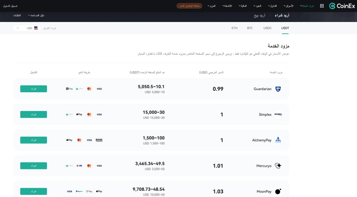Switch to the USDC tab

[267, 28]
